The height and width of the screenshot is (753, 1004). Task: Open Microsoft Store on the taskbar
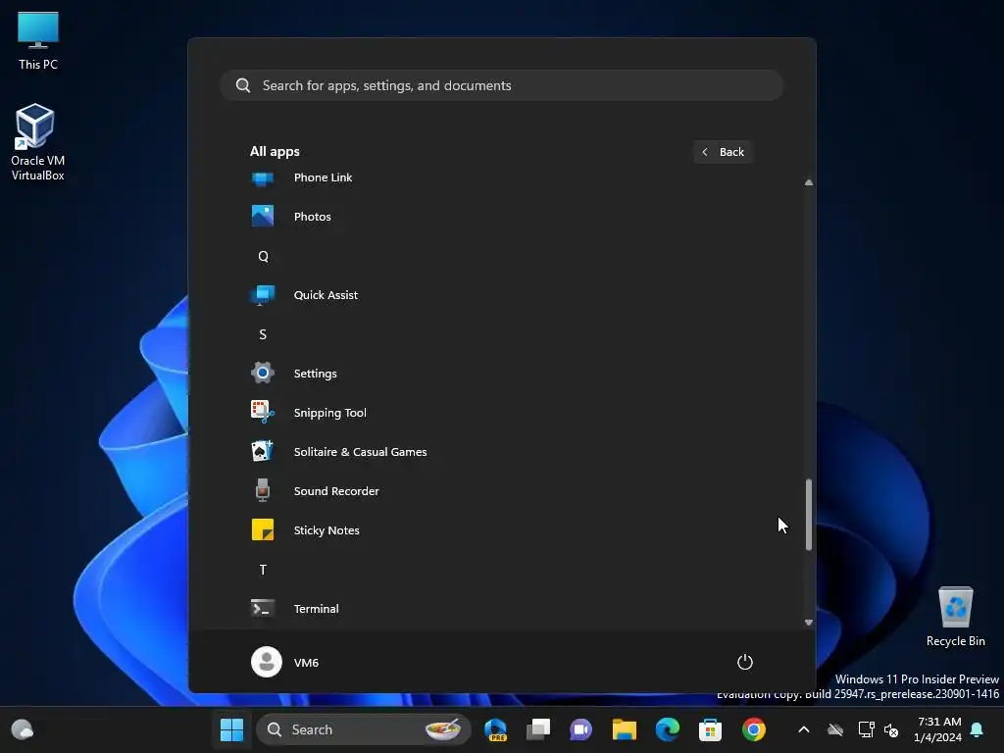pos(710,729)
